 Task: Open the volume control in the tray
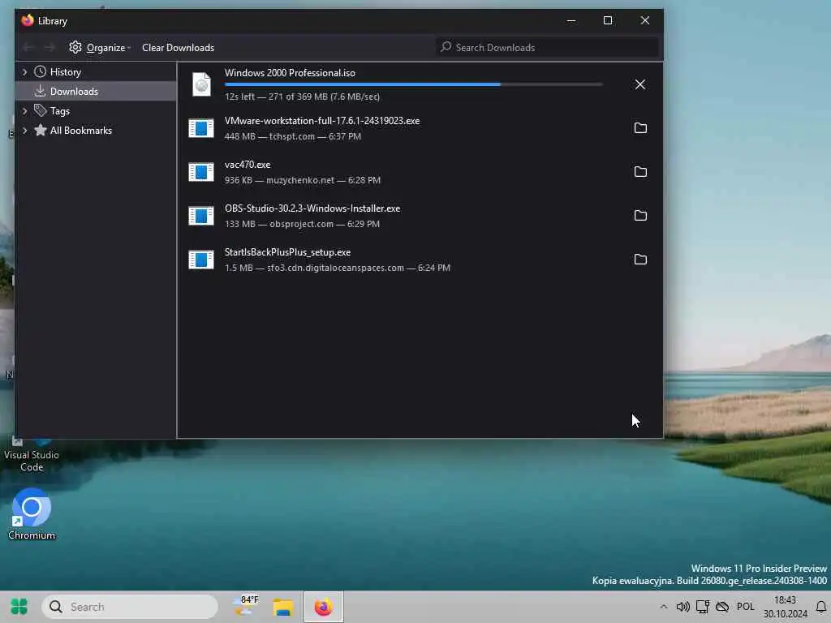[x=682, y=607]
